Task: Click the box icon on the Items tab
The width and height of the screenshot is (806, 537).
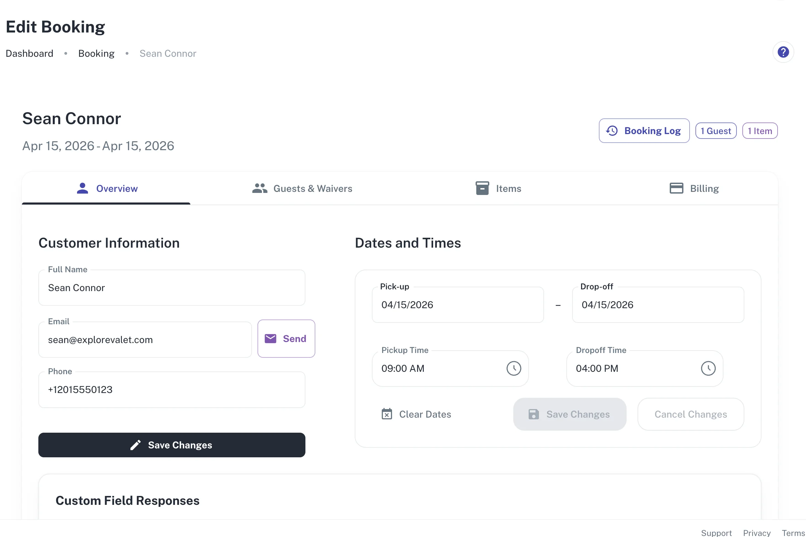Action: point(482,188)
